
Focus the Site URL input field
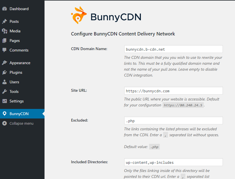(173, 91)
